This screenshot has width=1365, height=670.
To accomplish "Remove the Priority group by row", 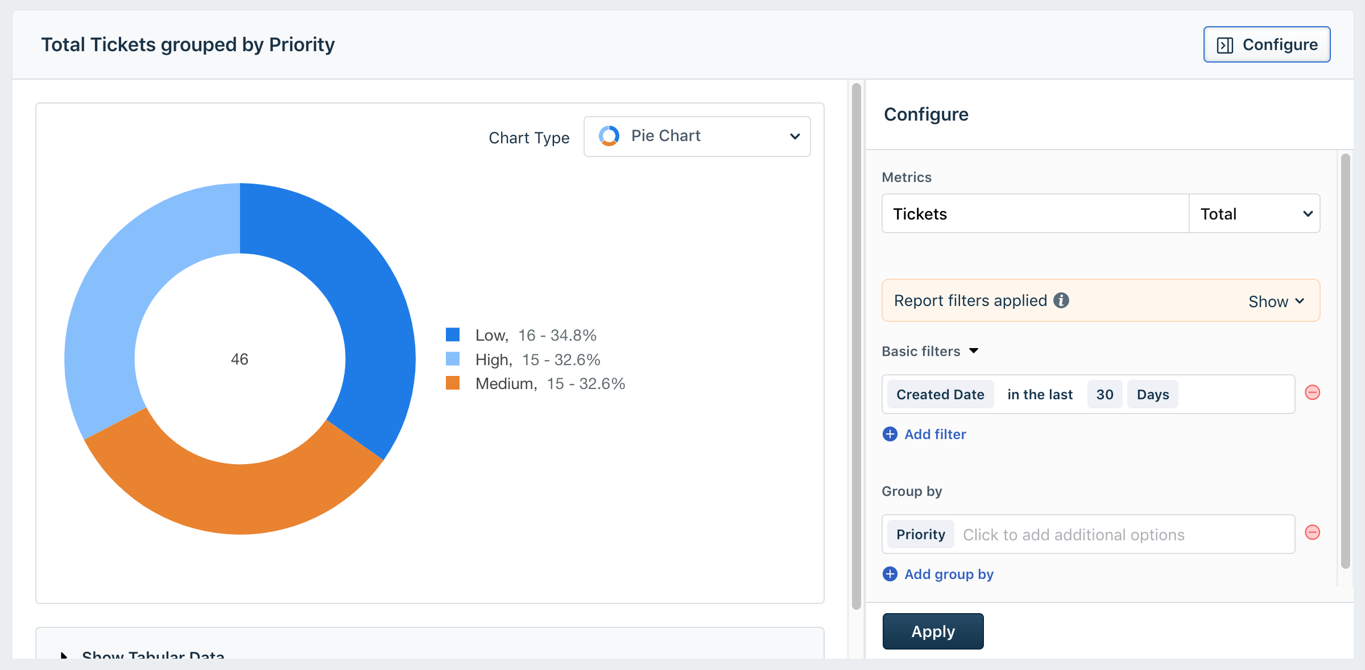I will [1312, 533].
